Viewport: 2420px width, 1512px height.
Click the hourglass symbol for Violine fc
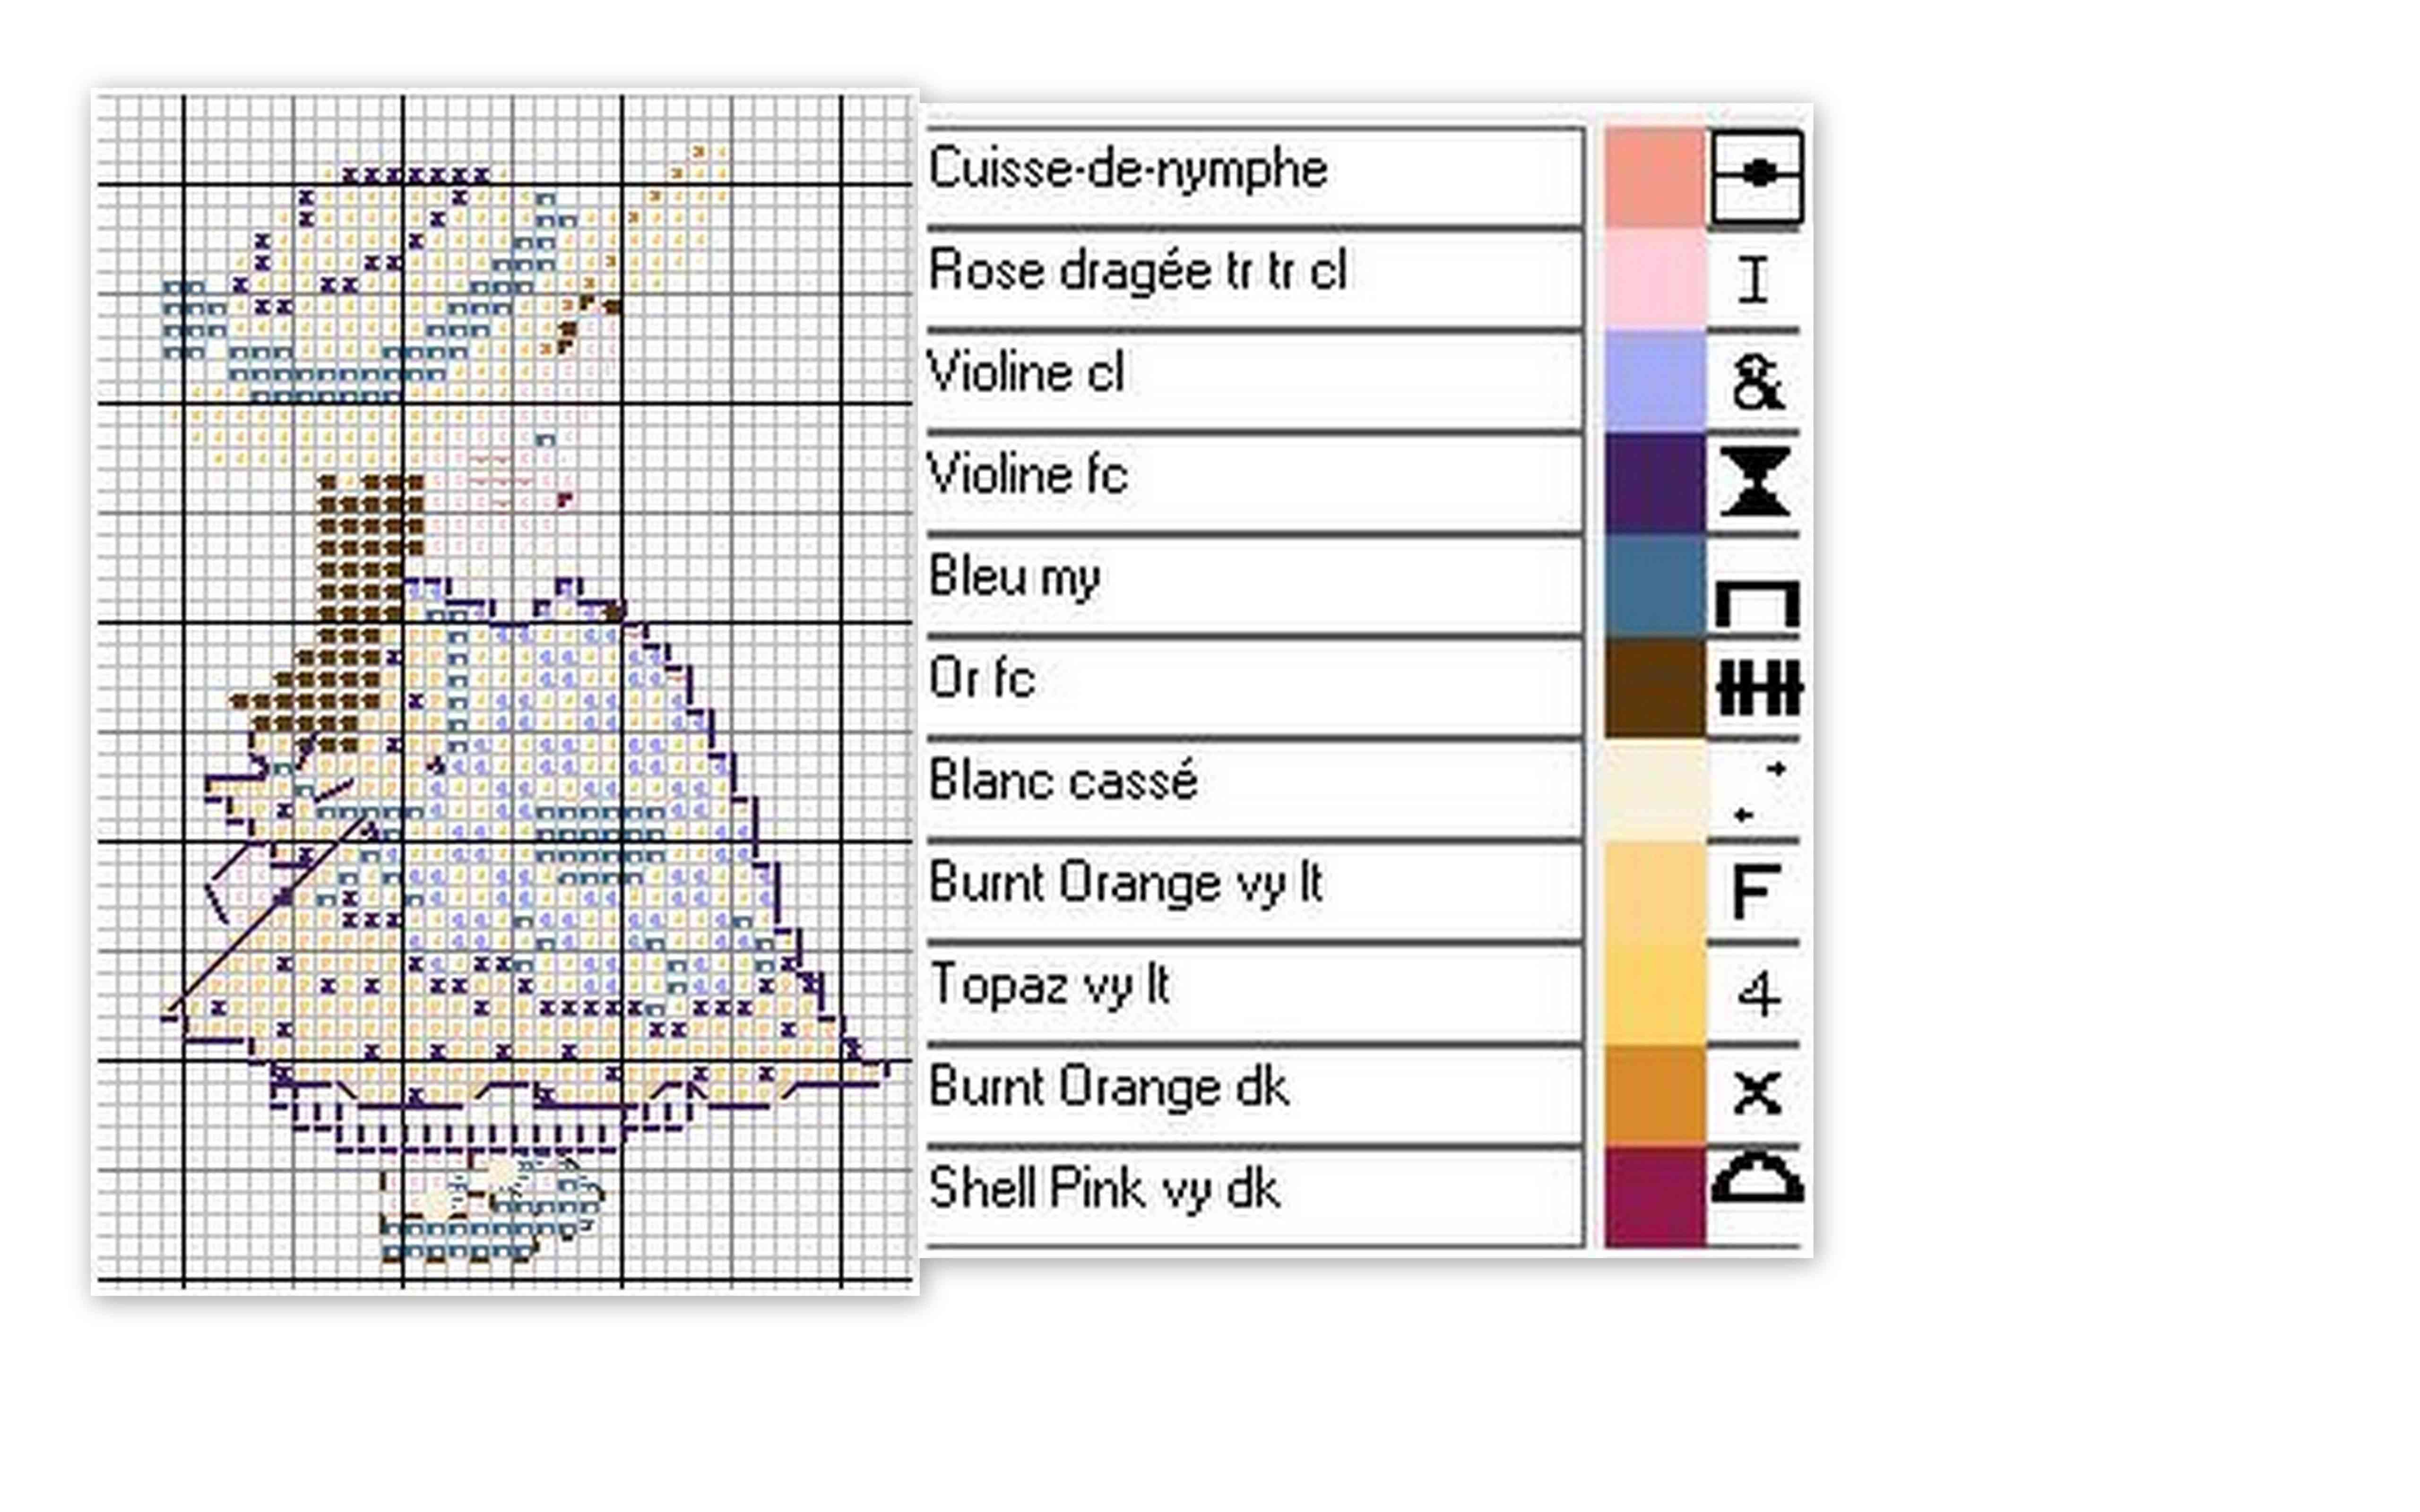pos(1756,482)
